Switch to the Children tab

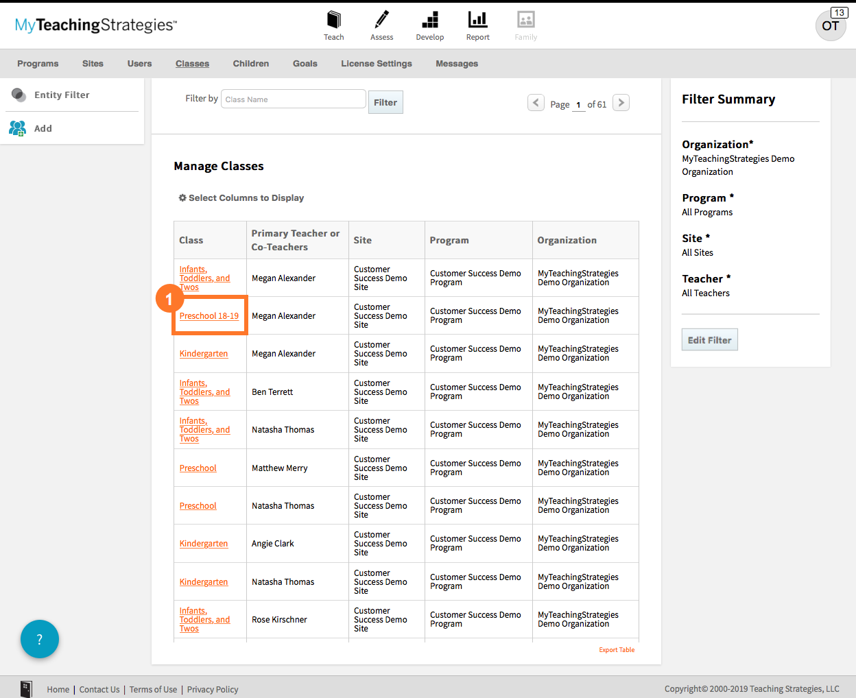pos(250,64)
